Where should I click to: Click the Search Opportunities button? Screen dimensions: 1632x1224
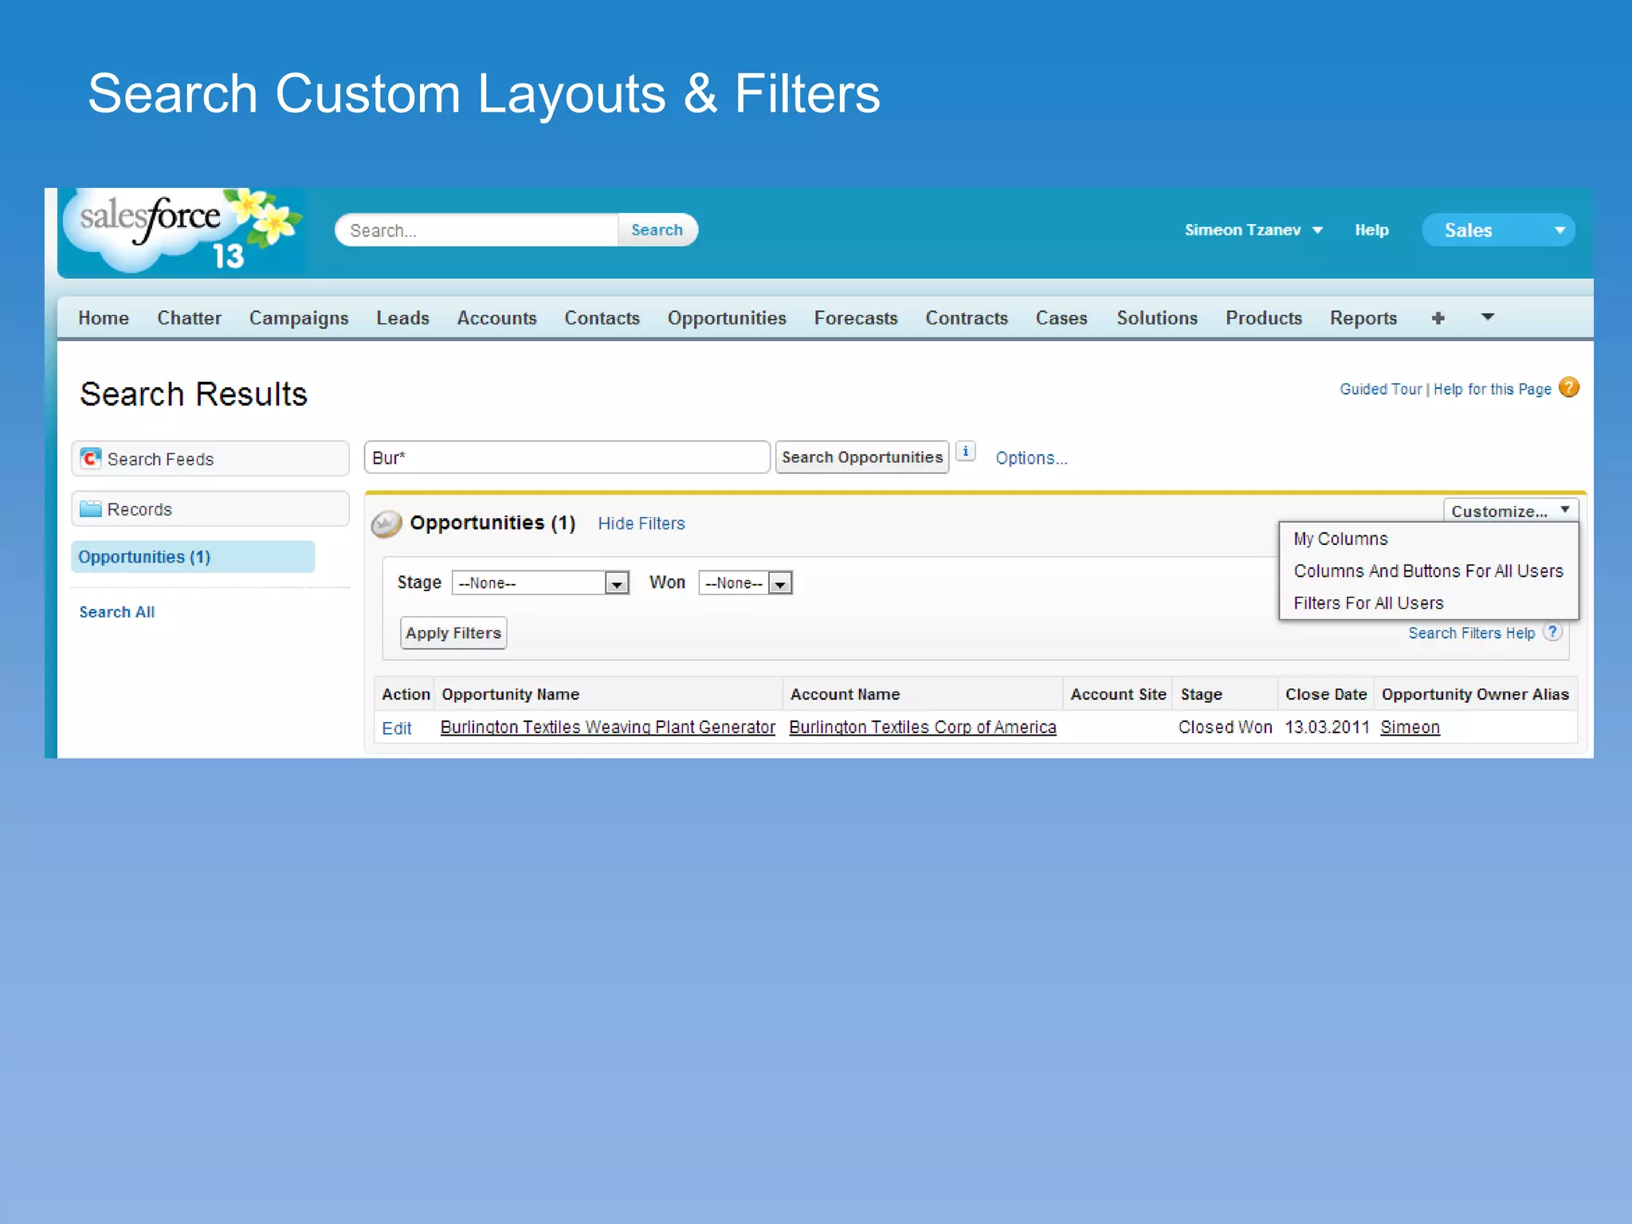[862, 457]
